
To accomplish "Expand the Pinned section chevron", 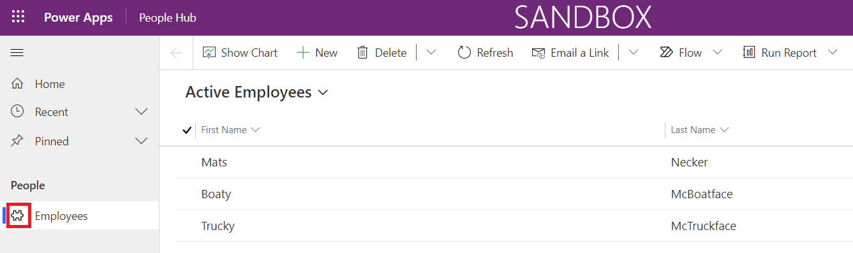I will coord(142,141).
